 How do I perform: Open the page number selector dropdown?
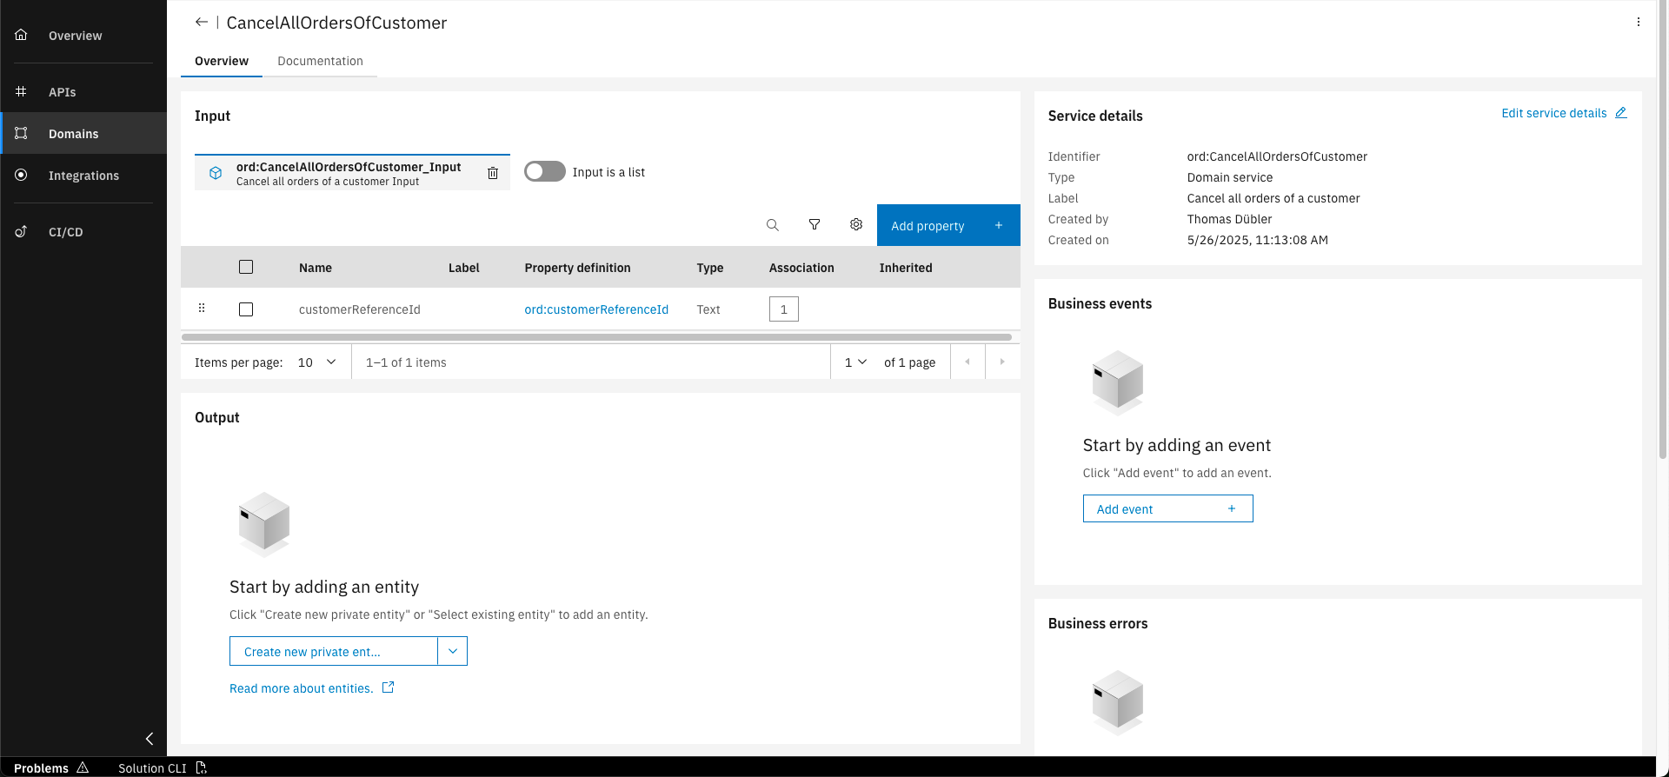point(856,362)
